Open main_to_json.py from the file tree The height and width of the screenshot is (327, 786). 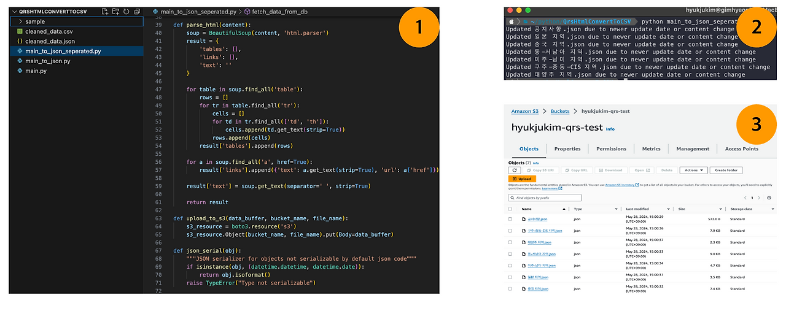pos(76,61)
